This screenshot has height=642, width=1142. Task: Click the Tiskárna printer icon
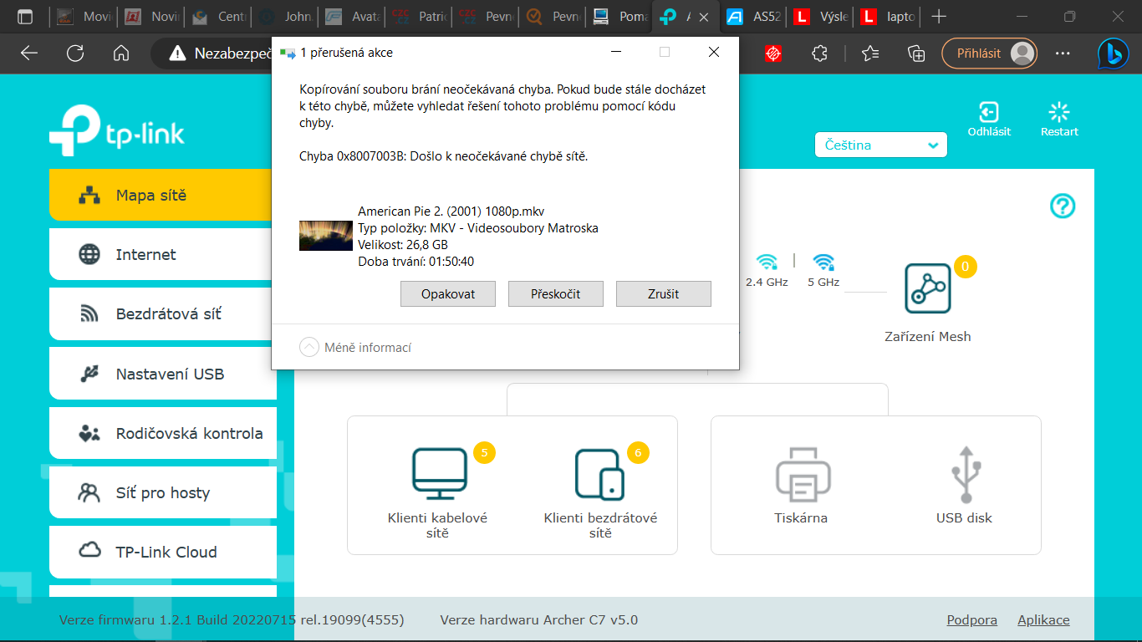(802, 474)
